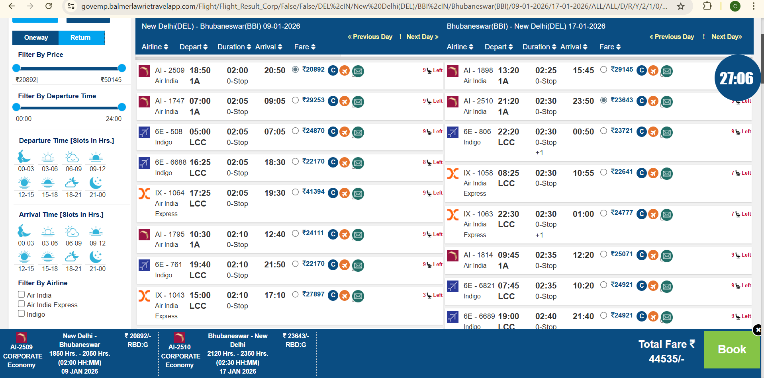764x378 pixels.
Task: Go to Next Day for onward flights
Action: coord(423,37)
